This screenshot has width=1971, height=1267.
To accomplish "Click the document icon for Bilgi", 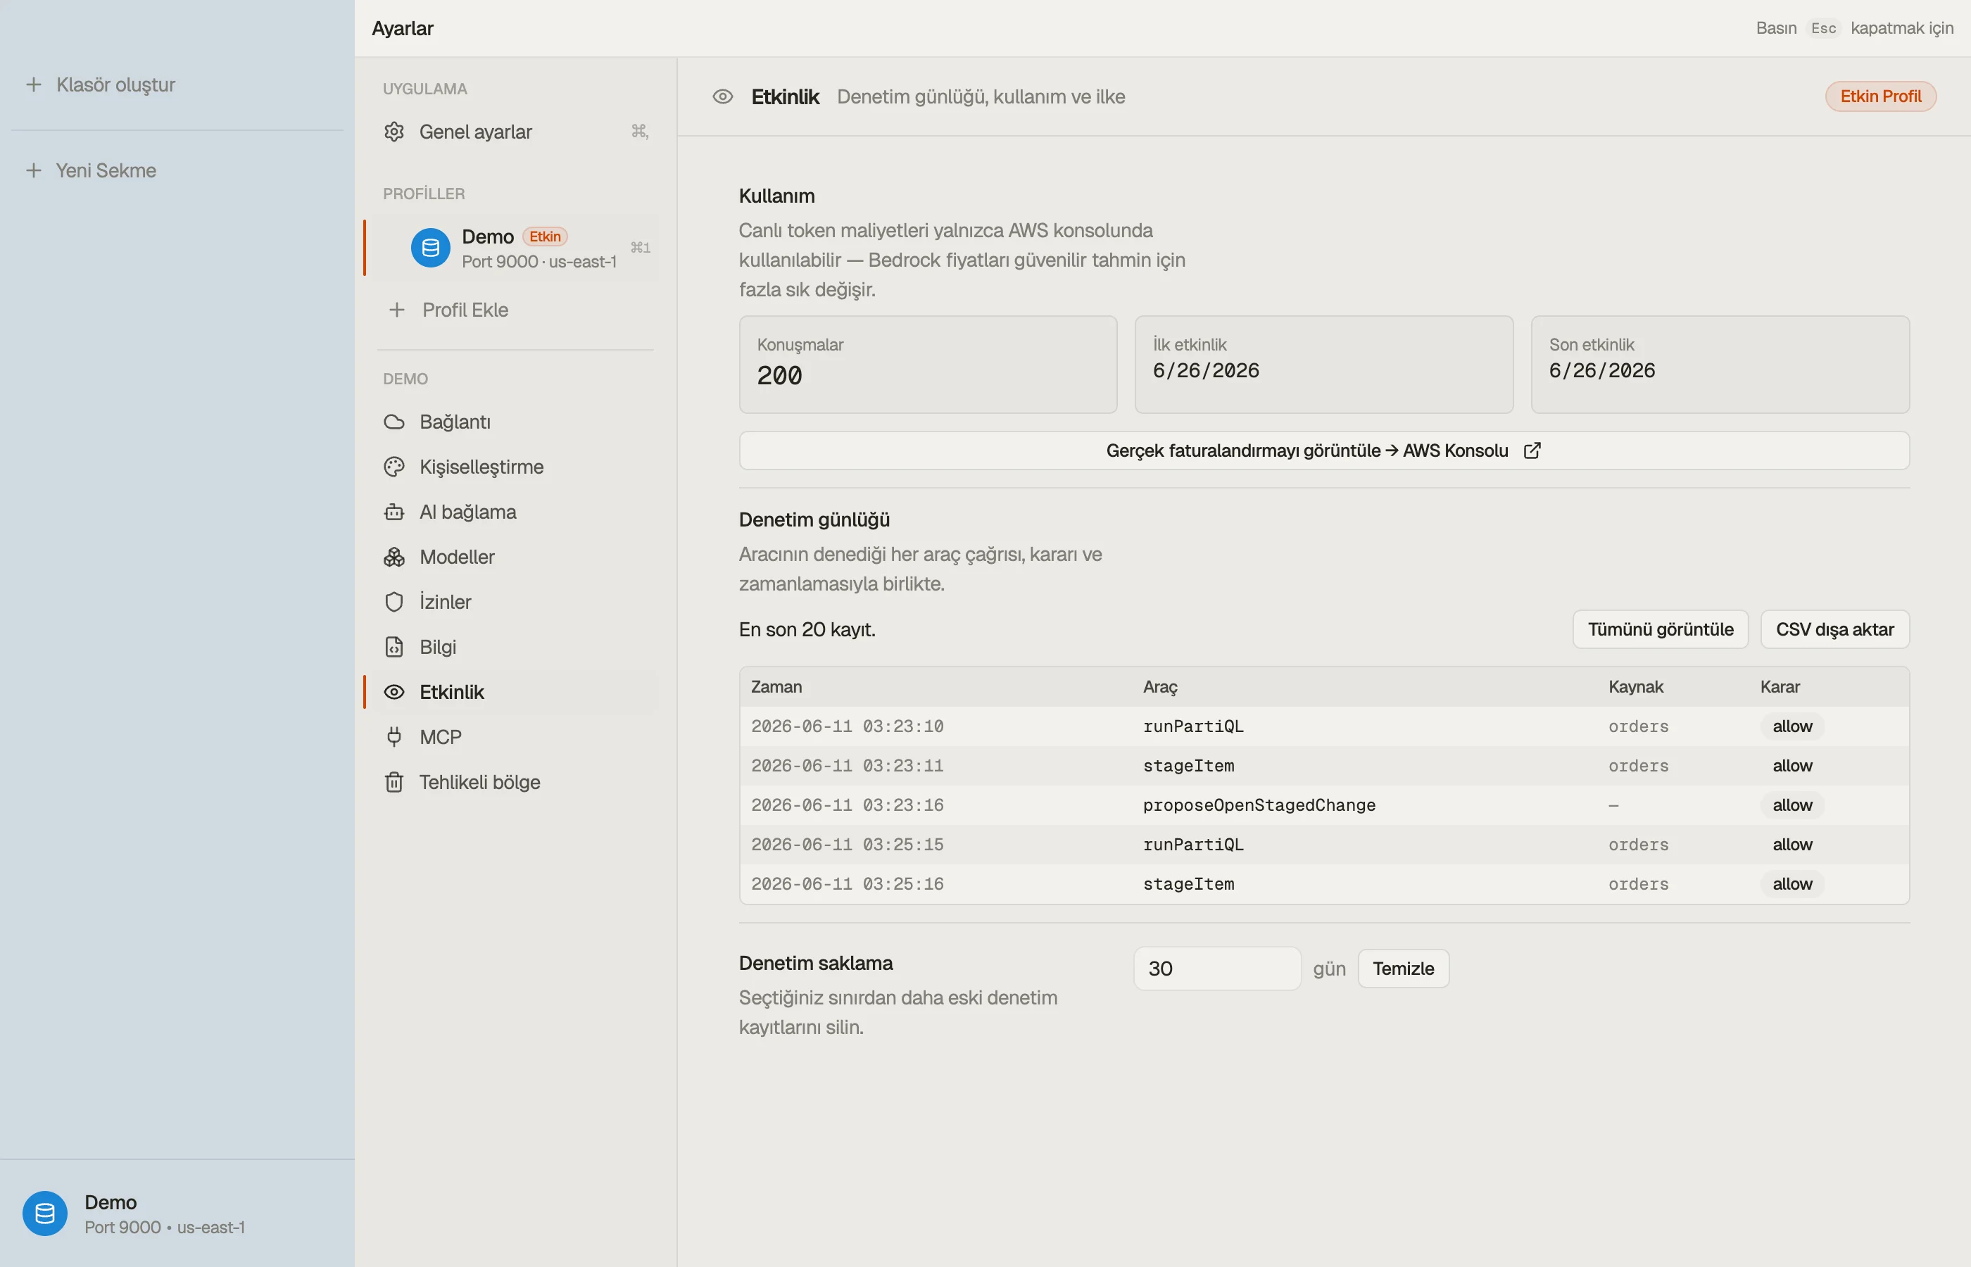I will [394, 648].
